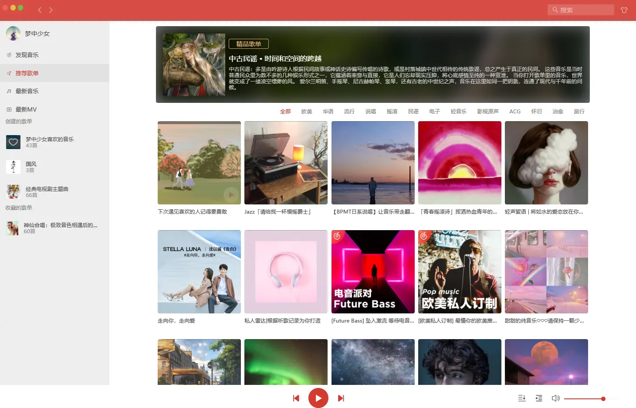The height and width of the screenshot is (408, 636).
Task: Open the 欧美私人订制 Pop music cover
Action: [x=460, y=272]
